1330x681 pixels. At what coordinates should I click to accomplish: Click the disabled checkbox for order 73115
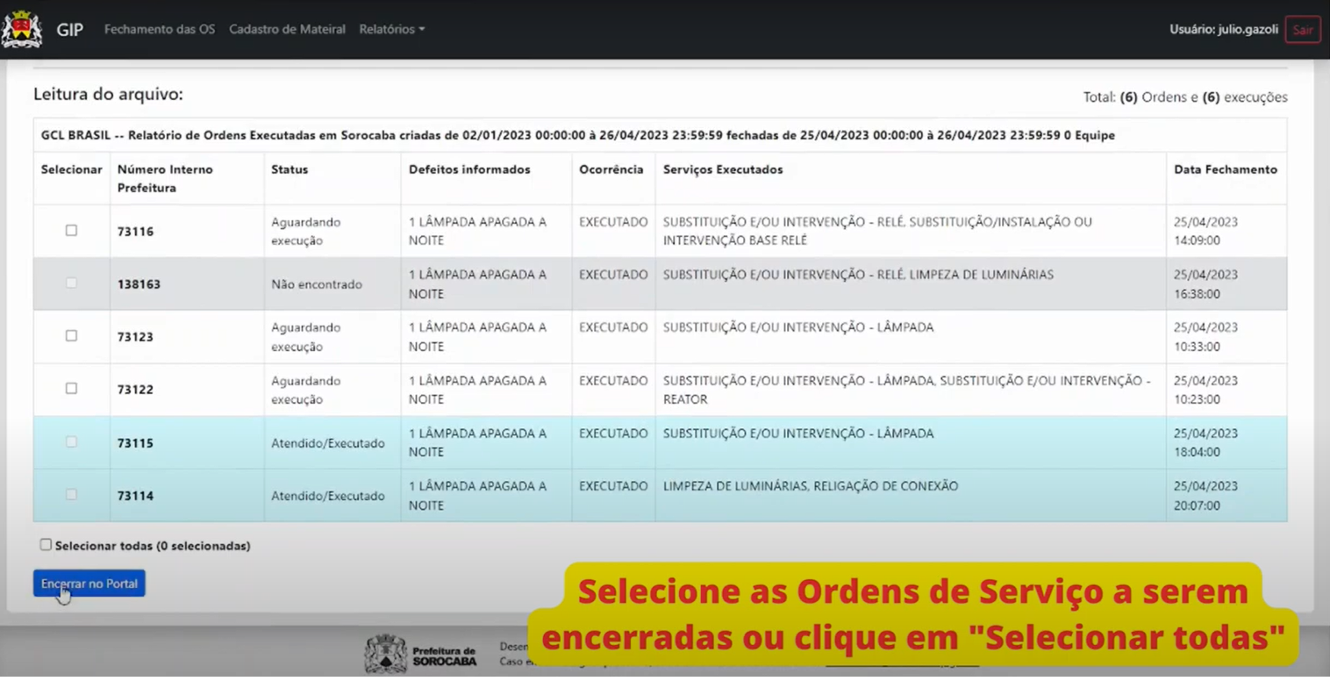71,442
